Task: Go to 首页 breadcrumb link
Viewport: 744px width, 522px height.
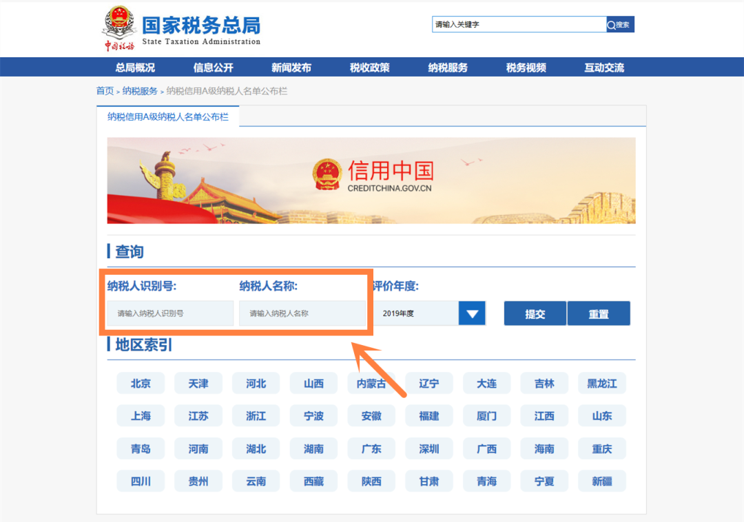Action: point(105,91)
